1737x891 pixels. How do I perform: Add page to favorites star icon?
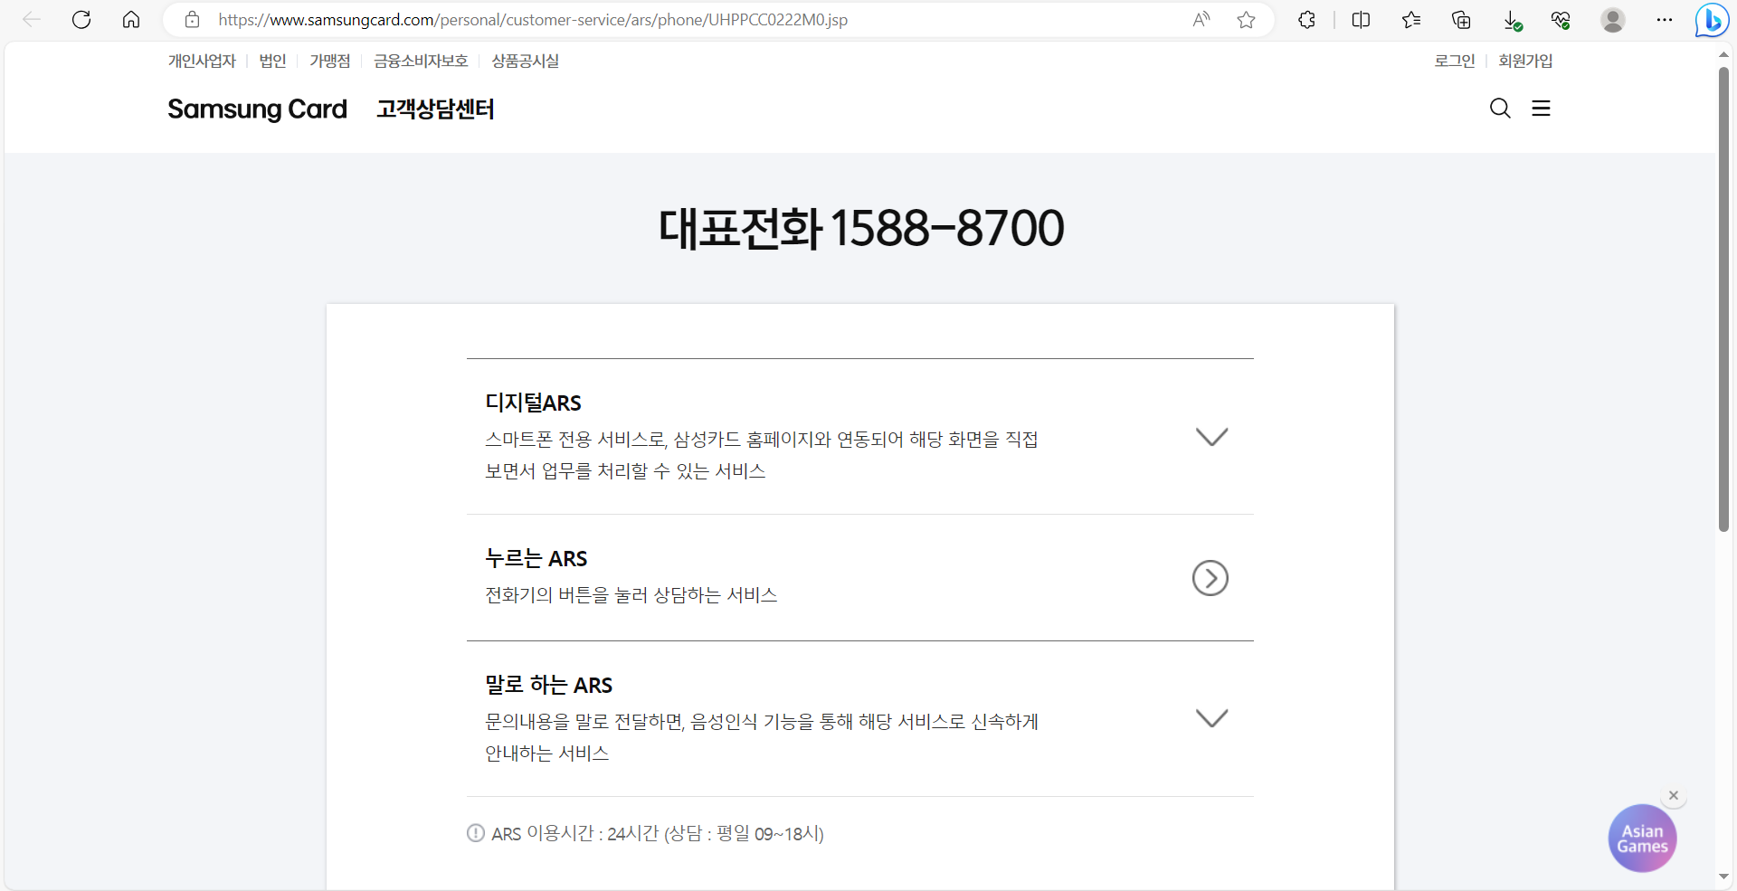pos(1247,20)
